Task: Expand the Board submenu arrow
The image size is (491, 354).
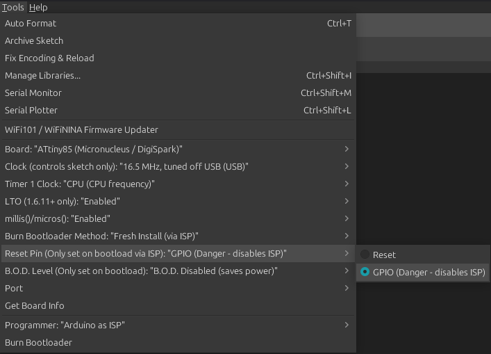Action: coord(347,149)
